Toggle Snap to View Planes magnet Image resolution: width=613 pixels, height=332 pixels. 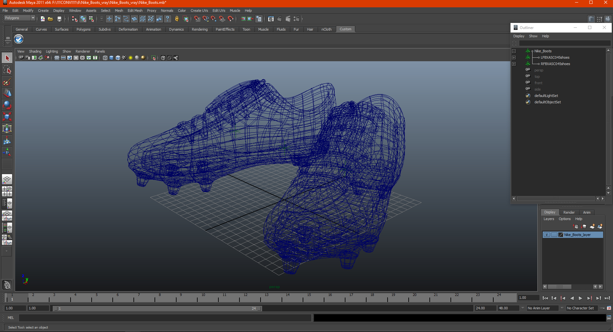pyautogui.click(x=222, y=19)
